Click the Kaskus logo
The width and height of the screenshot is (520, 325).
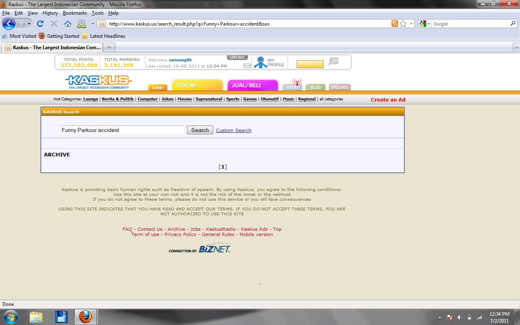(x=98, y=81)
